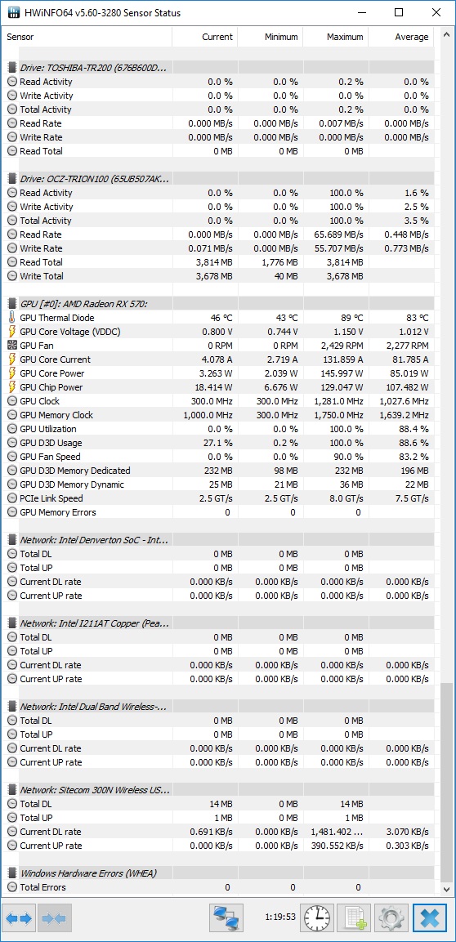Viewport: 456px width, 942px height.
Task: Open sensor settings gear icon
Action: click(391, 918)
